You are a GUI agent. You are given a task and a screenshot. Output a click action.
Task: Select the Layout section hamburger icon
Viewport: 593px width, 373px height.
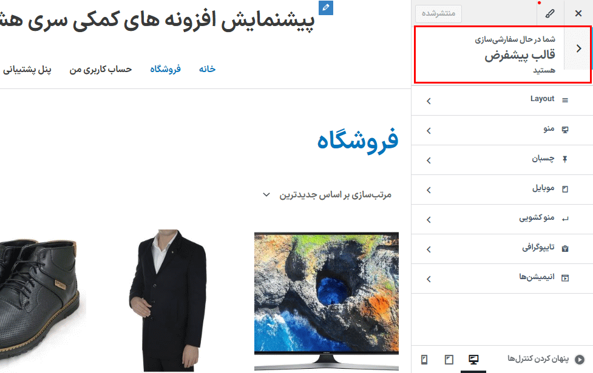point(564,99)
